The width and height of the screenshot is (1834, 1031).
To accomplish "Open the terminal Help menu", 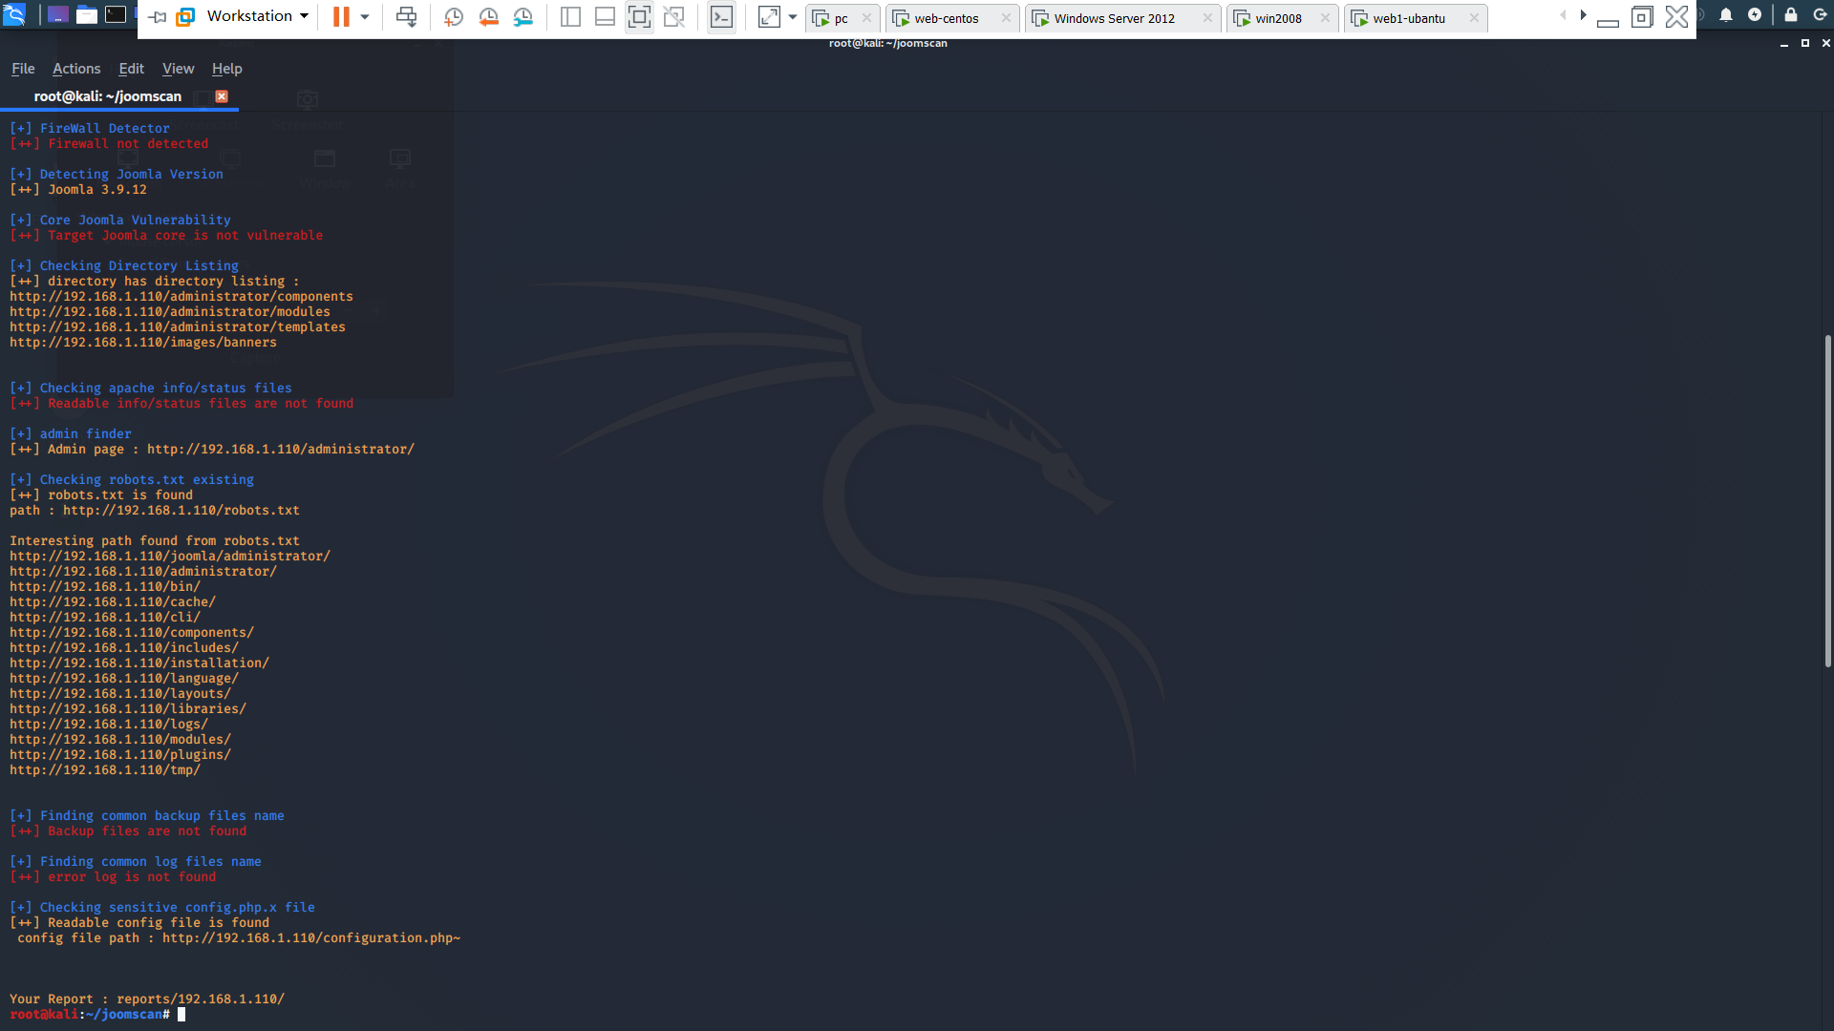I will click(226, 69).
